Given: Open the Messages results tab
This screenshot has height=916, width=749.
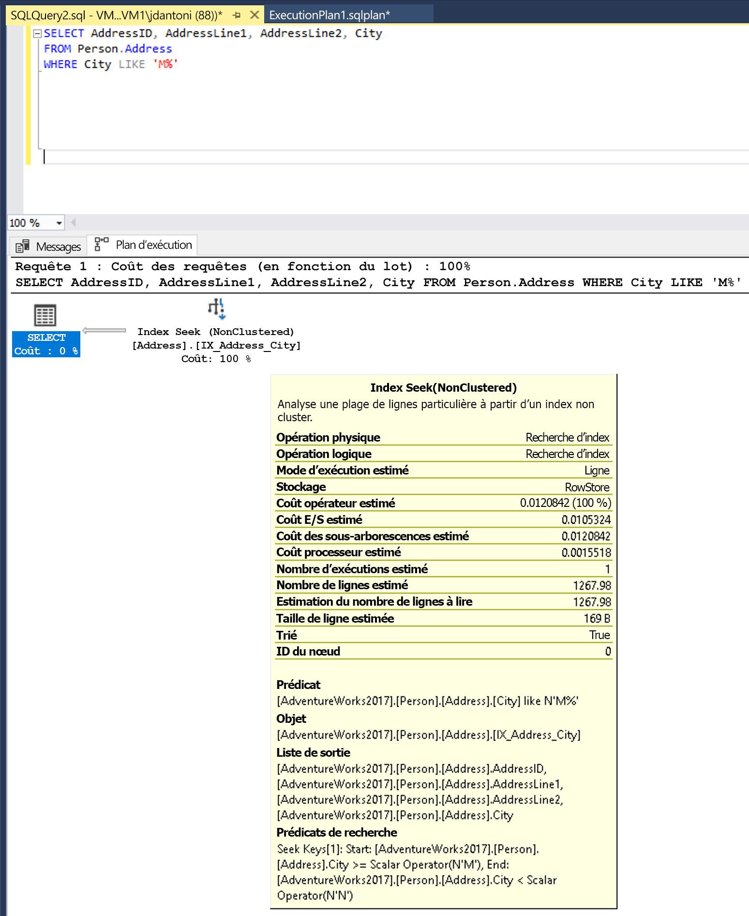Looking at the screenshot, I should click(48, 246).
